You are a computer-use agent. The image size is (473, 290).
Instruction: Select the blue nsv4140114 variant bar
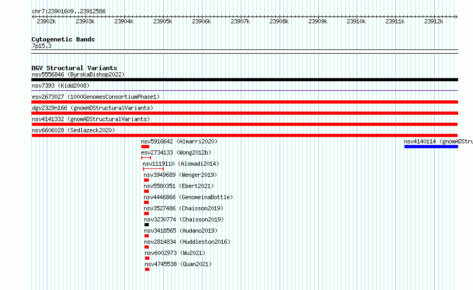click(431, 147)
